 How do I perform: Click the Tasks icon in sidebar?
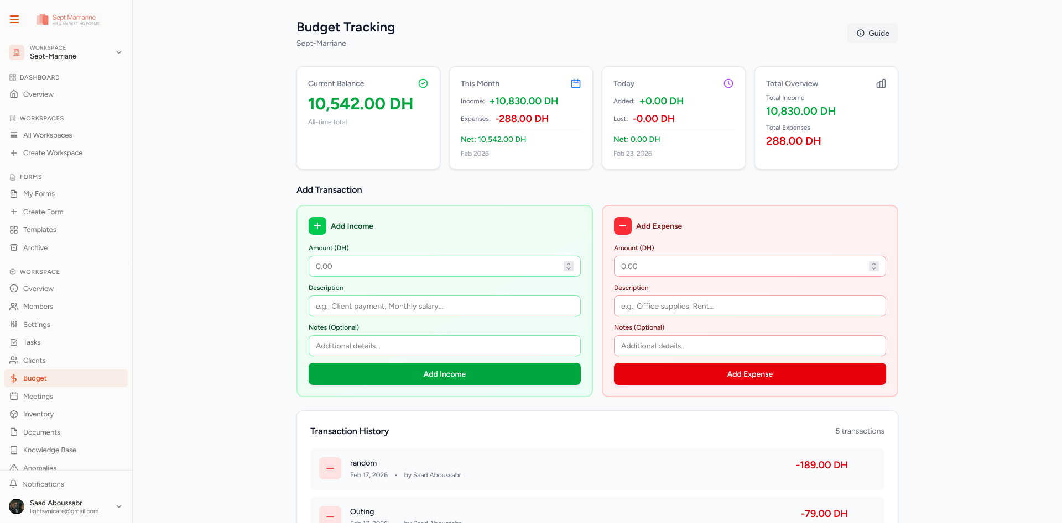pyautogui.click(x=13, y=342)
